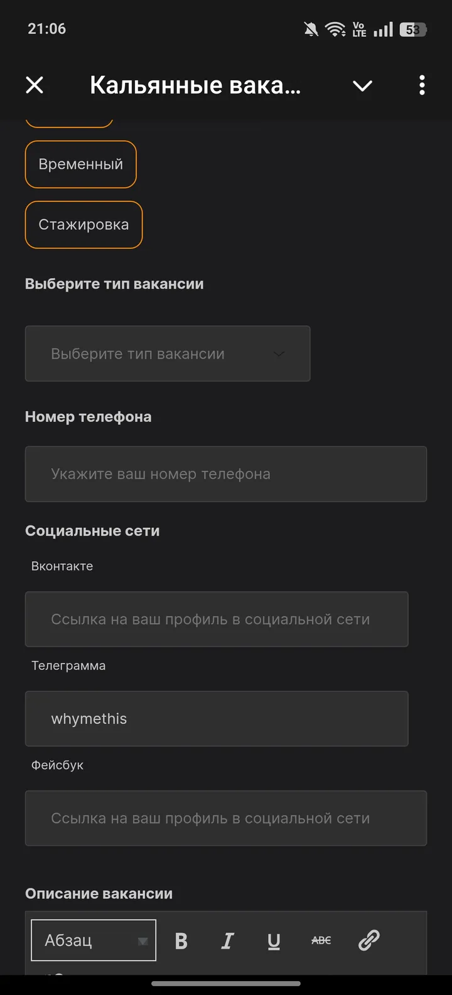
Task: Collapse the form using the chevron in header
Action: [362, 86]
